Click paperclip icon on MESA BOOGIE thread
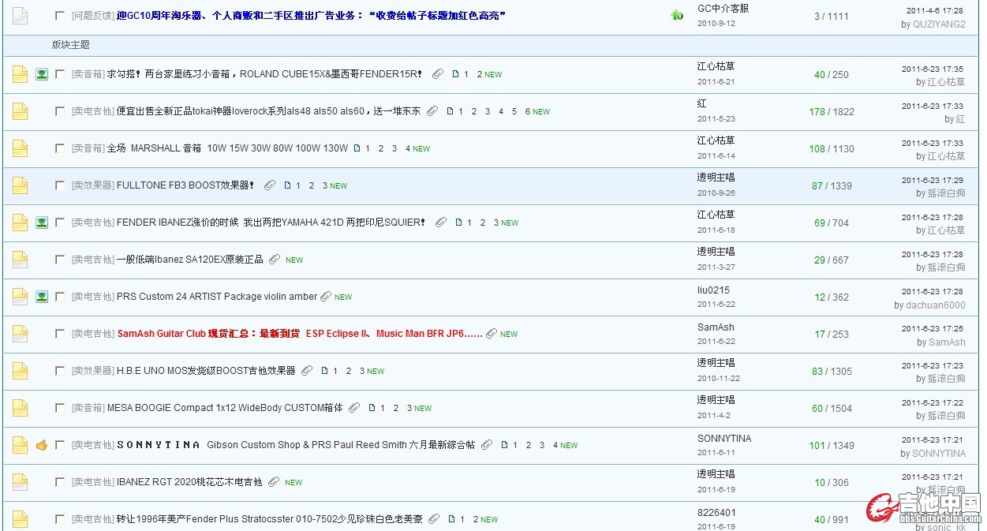This screenshot has width=987, height=531. (x=354, y=408)
